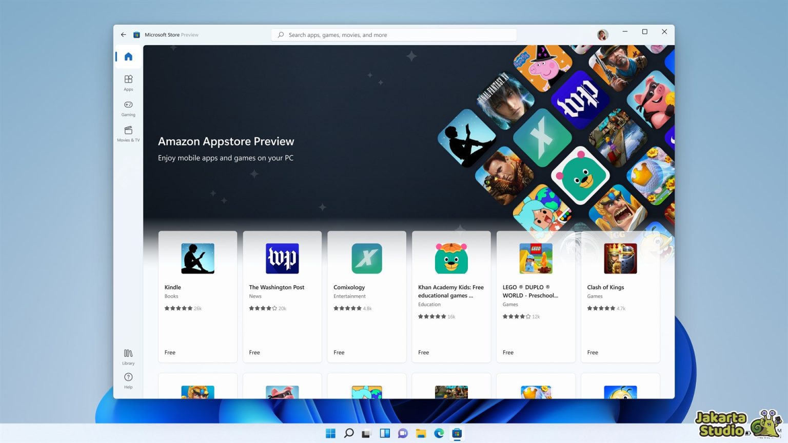Open File Explorer from the taskbar
The height and width of the screenshot is (443, 788).
[421, 433]
